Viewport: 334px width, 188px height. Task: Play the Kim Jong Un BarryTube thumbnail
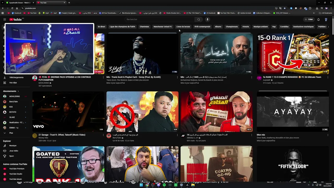tap(142, 111)
